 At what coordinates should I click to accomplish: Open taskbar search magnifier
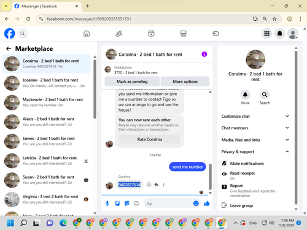pyautogui.click(x=23, y=223)
